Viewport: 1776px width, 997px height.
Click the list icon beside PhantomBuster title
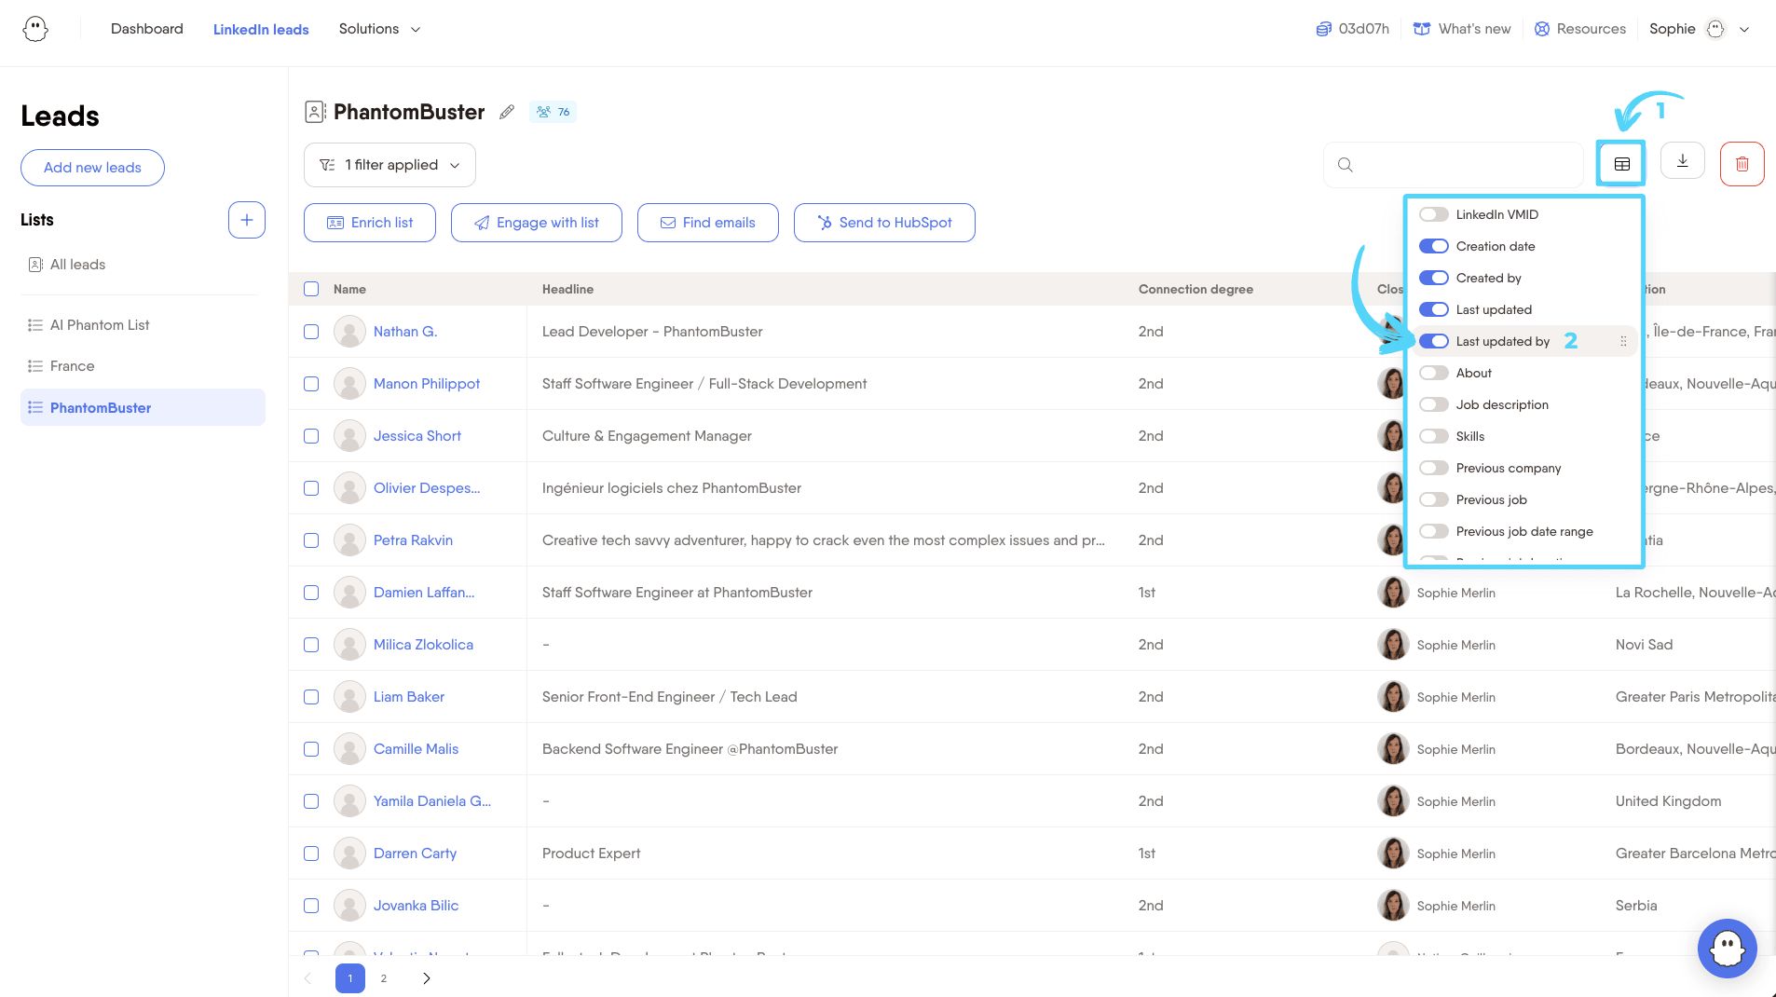315,112
